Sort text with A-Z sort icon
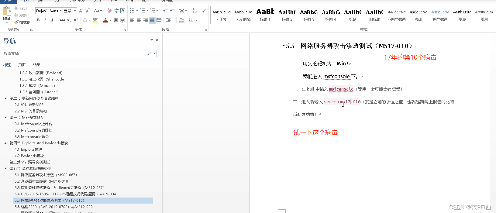Screen dimensions: 496x213 [195, 11]
